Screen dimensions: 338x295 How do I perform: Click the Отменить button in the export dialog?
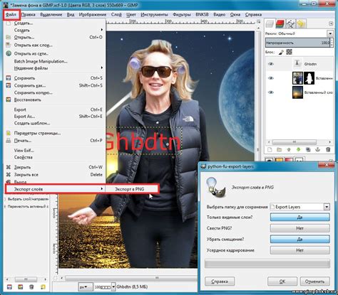point(314,281)
